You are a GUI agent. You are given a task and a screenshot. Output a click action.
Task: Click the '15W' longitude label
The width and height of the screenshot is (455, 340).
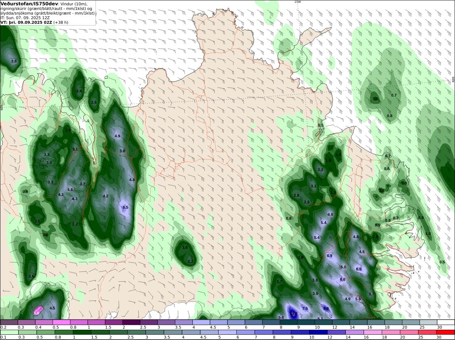(x=297, y=2)
